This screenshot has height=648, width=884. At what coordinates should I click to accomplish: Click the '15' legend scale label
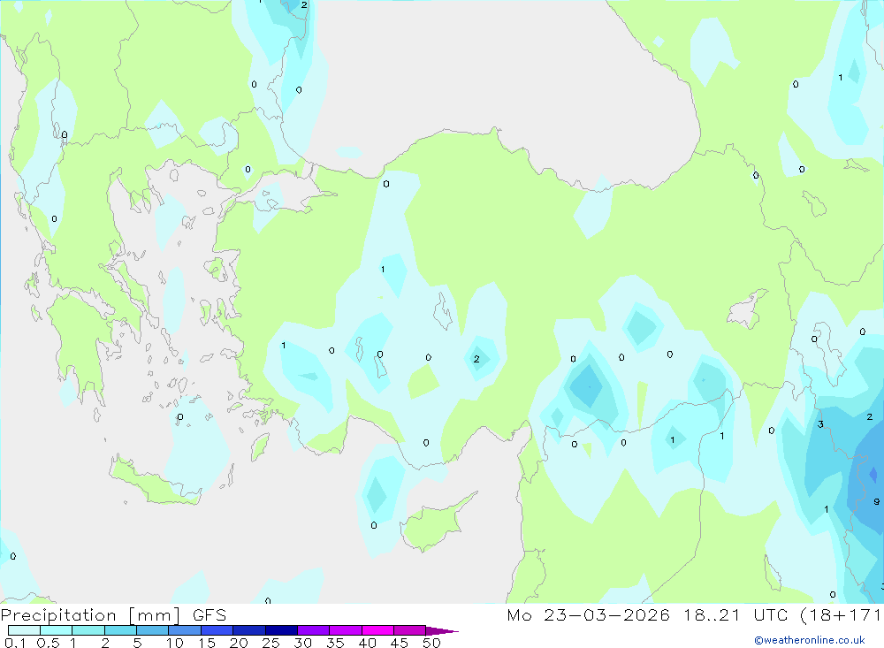point(206,643)
